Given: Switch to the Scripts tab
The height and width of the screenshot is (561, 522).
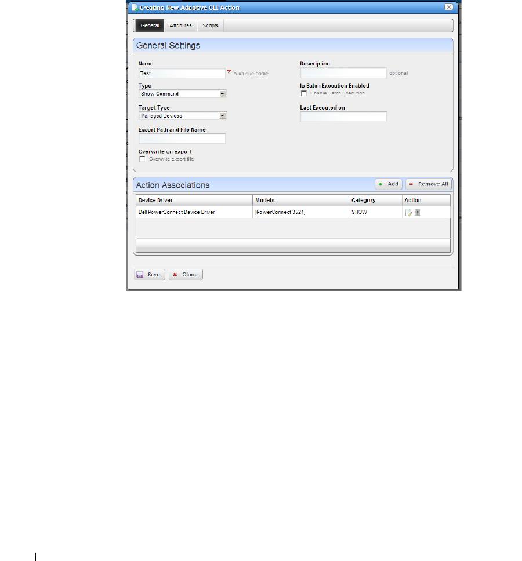Looking at the screenshot, I should click(x=210, y=25).
